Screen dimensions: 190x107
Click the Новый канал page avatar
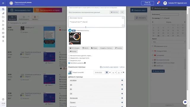[70, 73]
